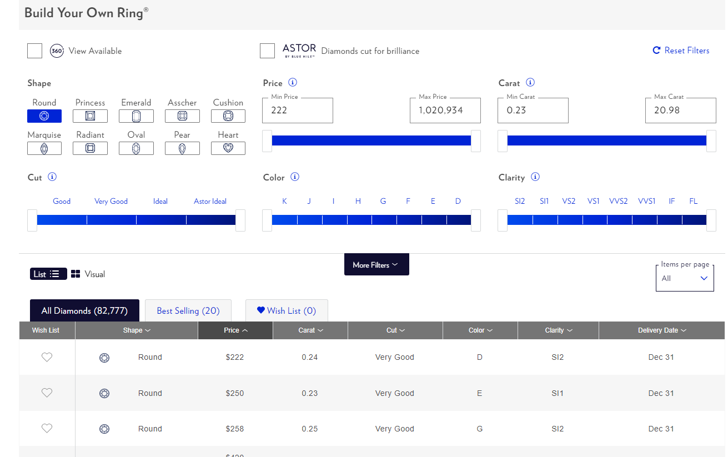Sort by the Clarity column
This screenshot has width=728, height=457.
pyautogui.click(x=558, y=330)
